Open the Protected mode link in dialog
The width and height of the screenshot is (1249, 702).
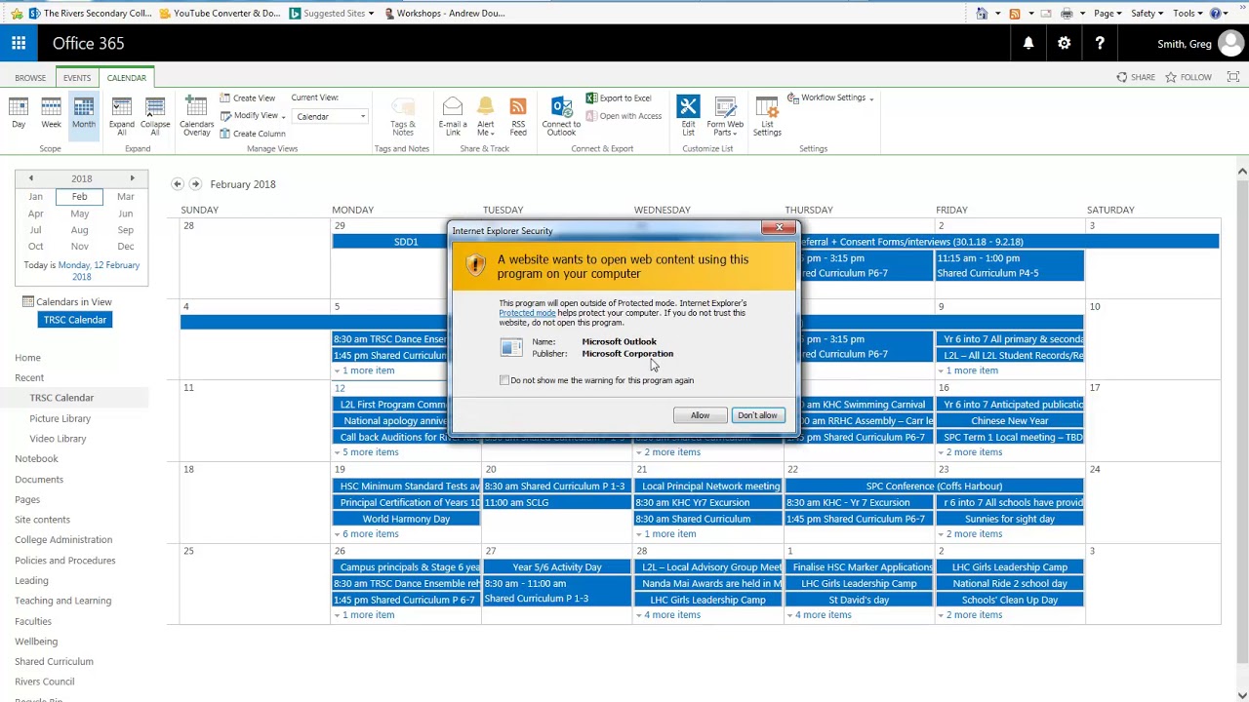527,313
